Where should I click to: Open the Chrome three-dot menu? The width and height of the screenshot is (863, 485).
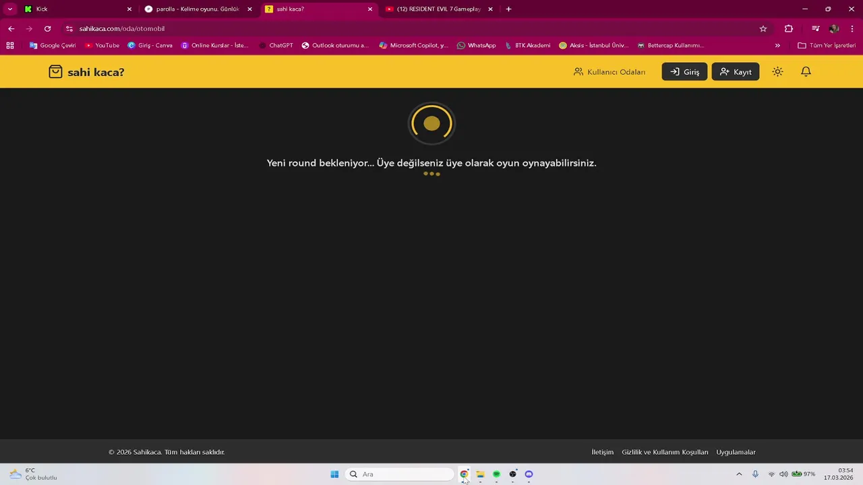click(852, 29)
